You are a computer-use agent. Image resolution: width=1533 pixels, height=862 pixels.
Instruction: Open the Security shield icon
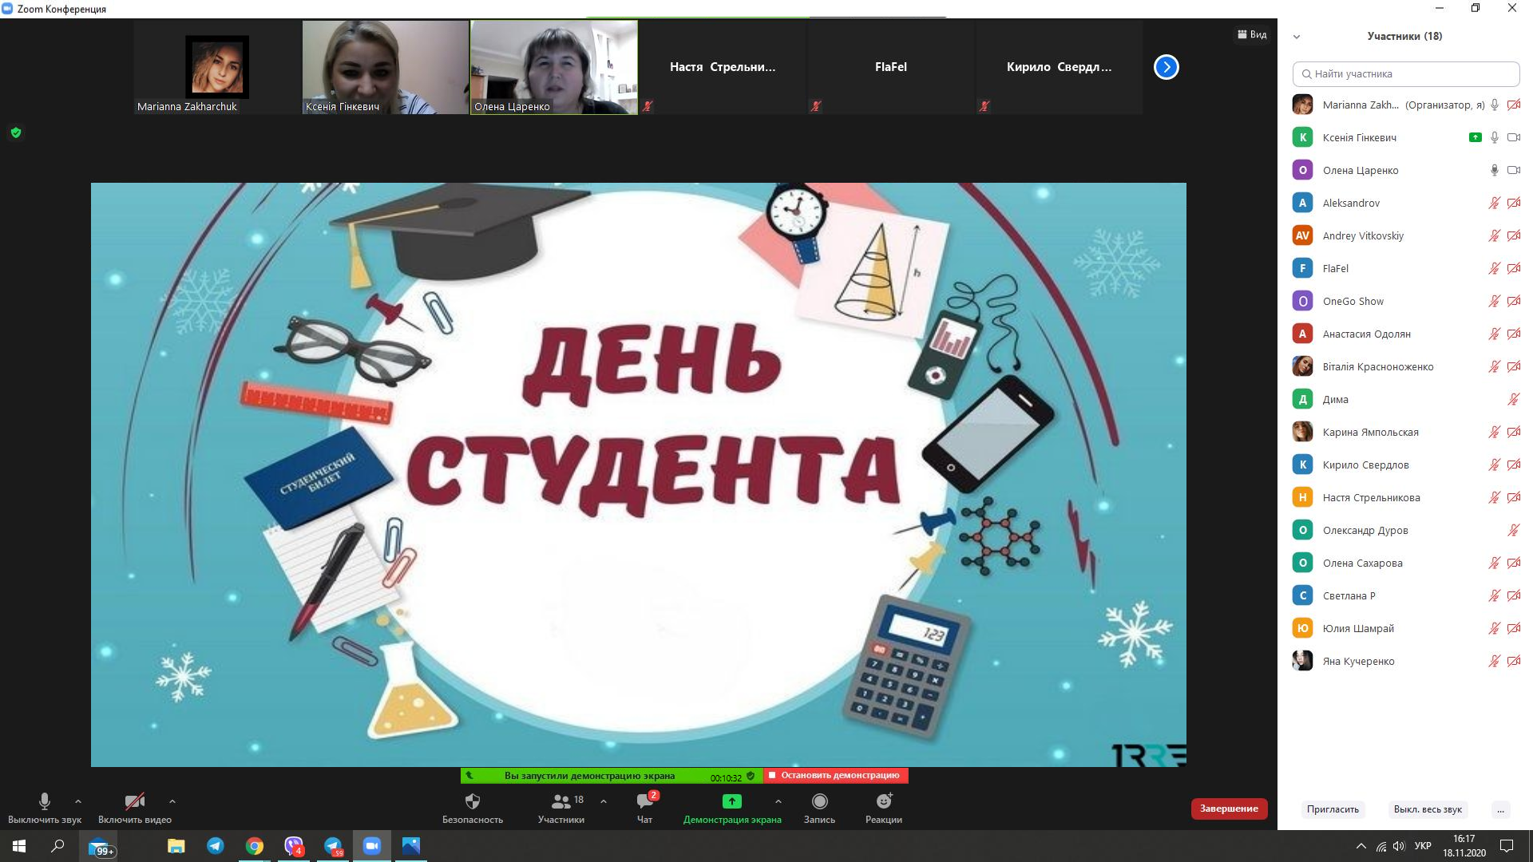click(473, 801)
